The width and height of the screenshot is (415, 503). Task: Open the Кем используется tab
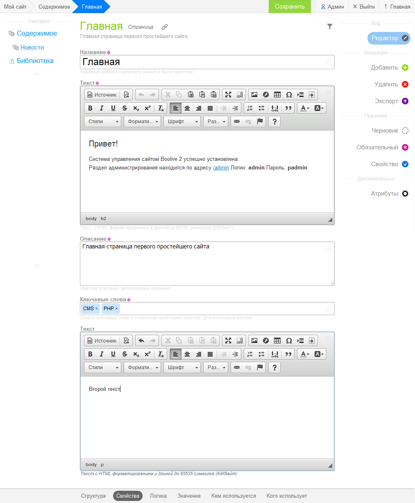tap(234, 496)
